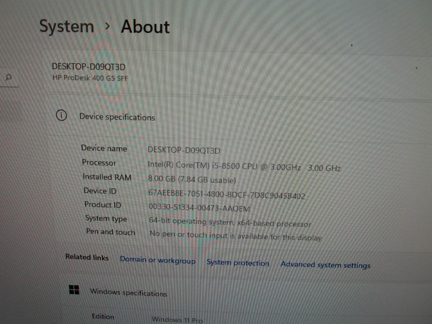Image resolution: width=432 pixels, height=324 pixels.
Task: Click the search magnifier icon
Action: coord(9,78)
